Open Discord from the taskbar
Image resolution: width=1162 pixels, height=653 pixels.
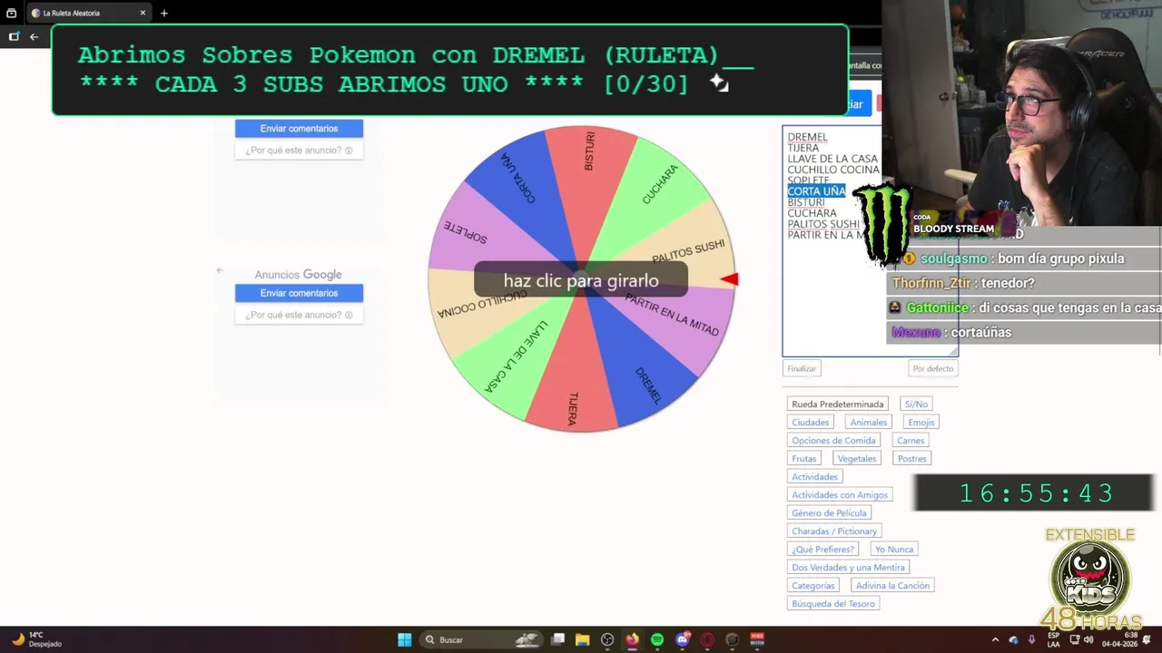pyautogui.click(x=683, y=639)
